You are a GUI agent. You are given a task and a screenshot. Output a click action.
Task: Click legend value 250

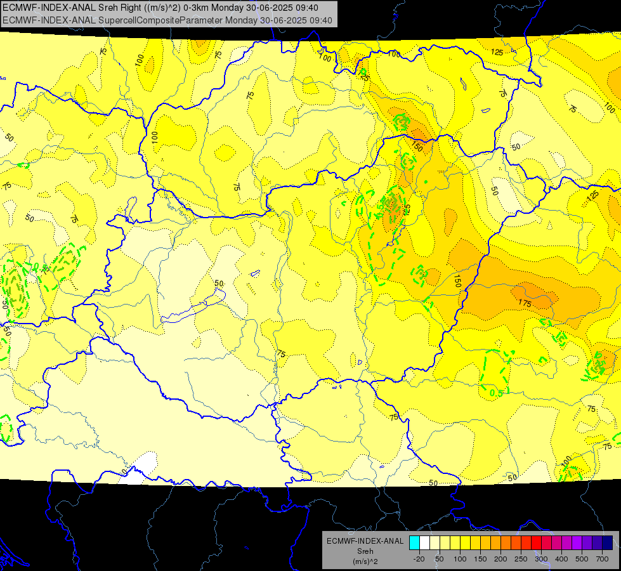(521, 559)
